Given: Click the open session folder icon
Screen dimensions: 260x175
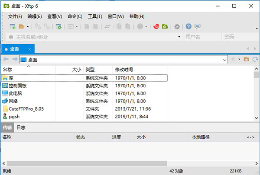Looking at the screenshot, I should (21, 26).
